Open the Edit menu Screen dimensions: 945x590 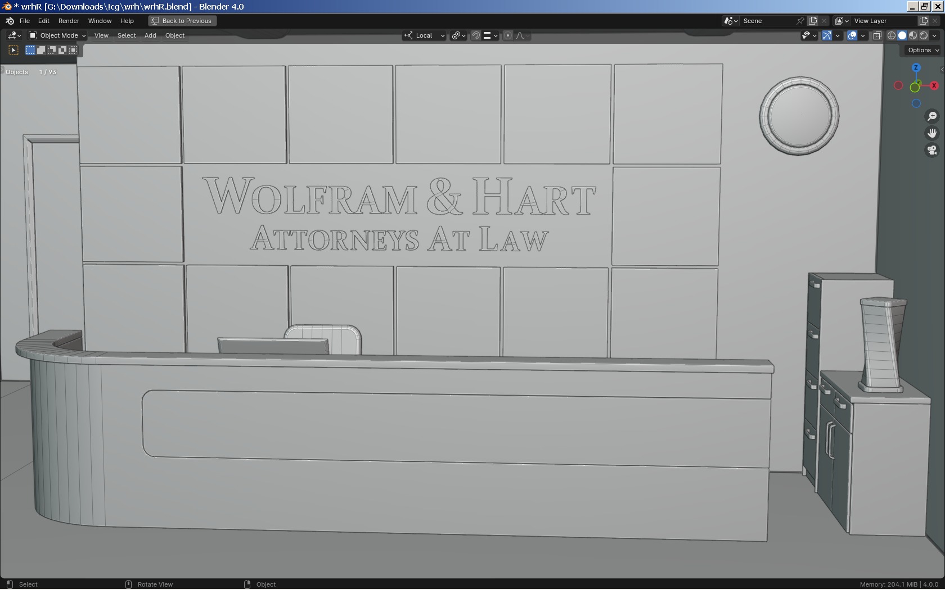[43, 21]
